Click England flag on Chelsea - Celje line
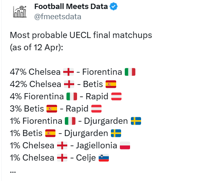 (62, 158)
